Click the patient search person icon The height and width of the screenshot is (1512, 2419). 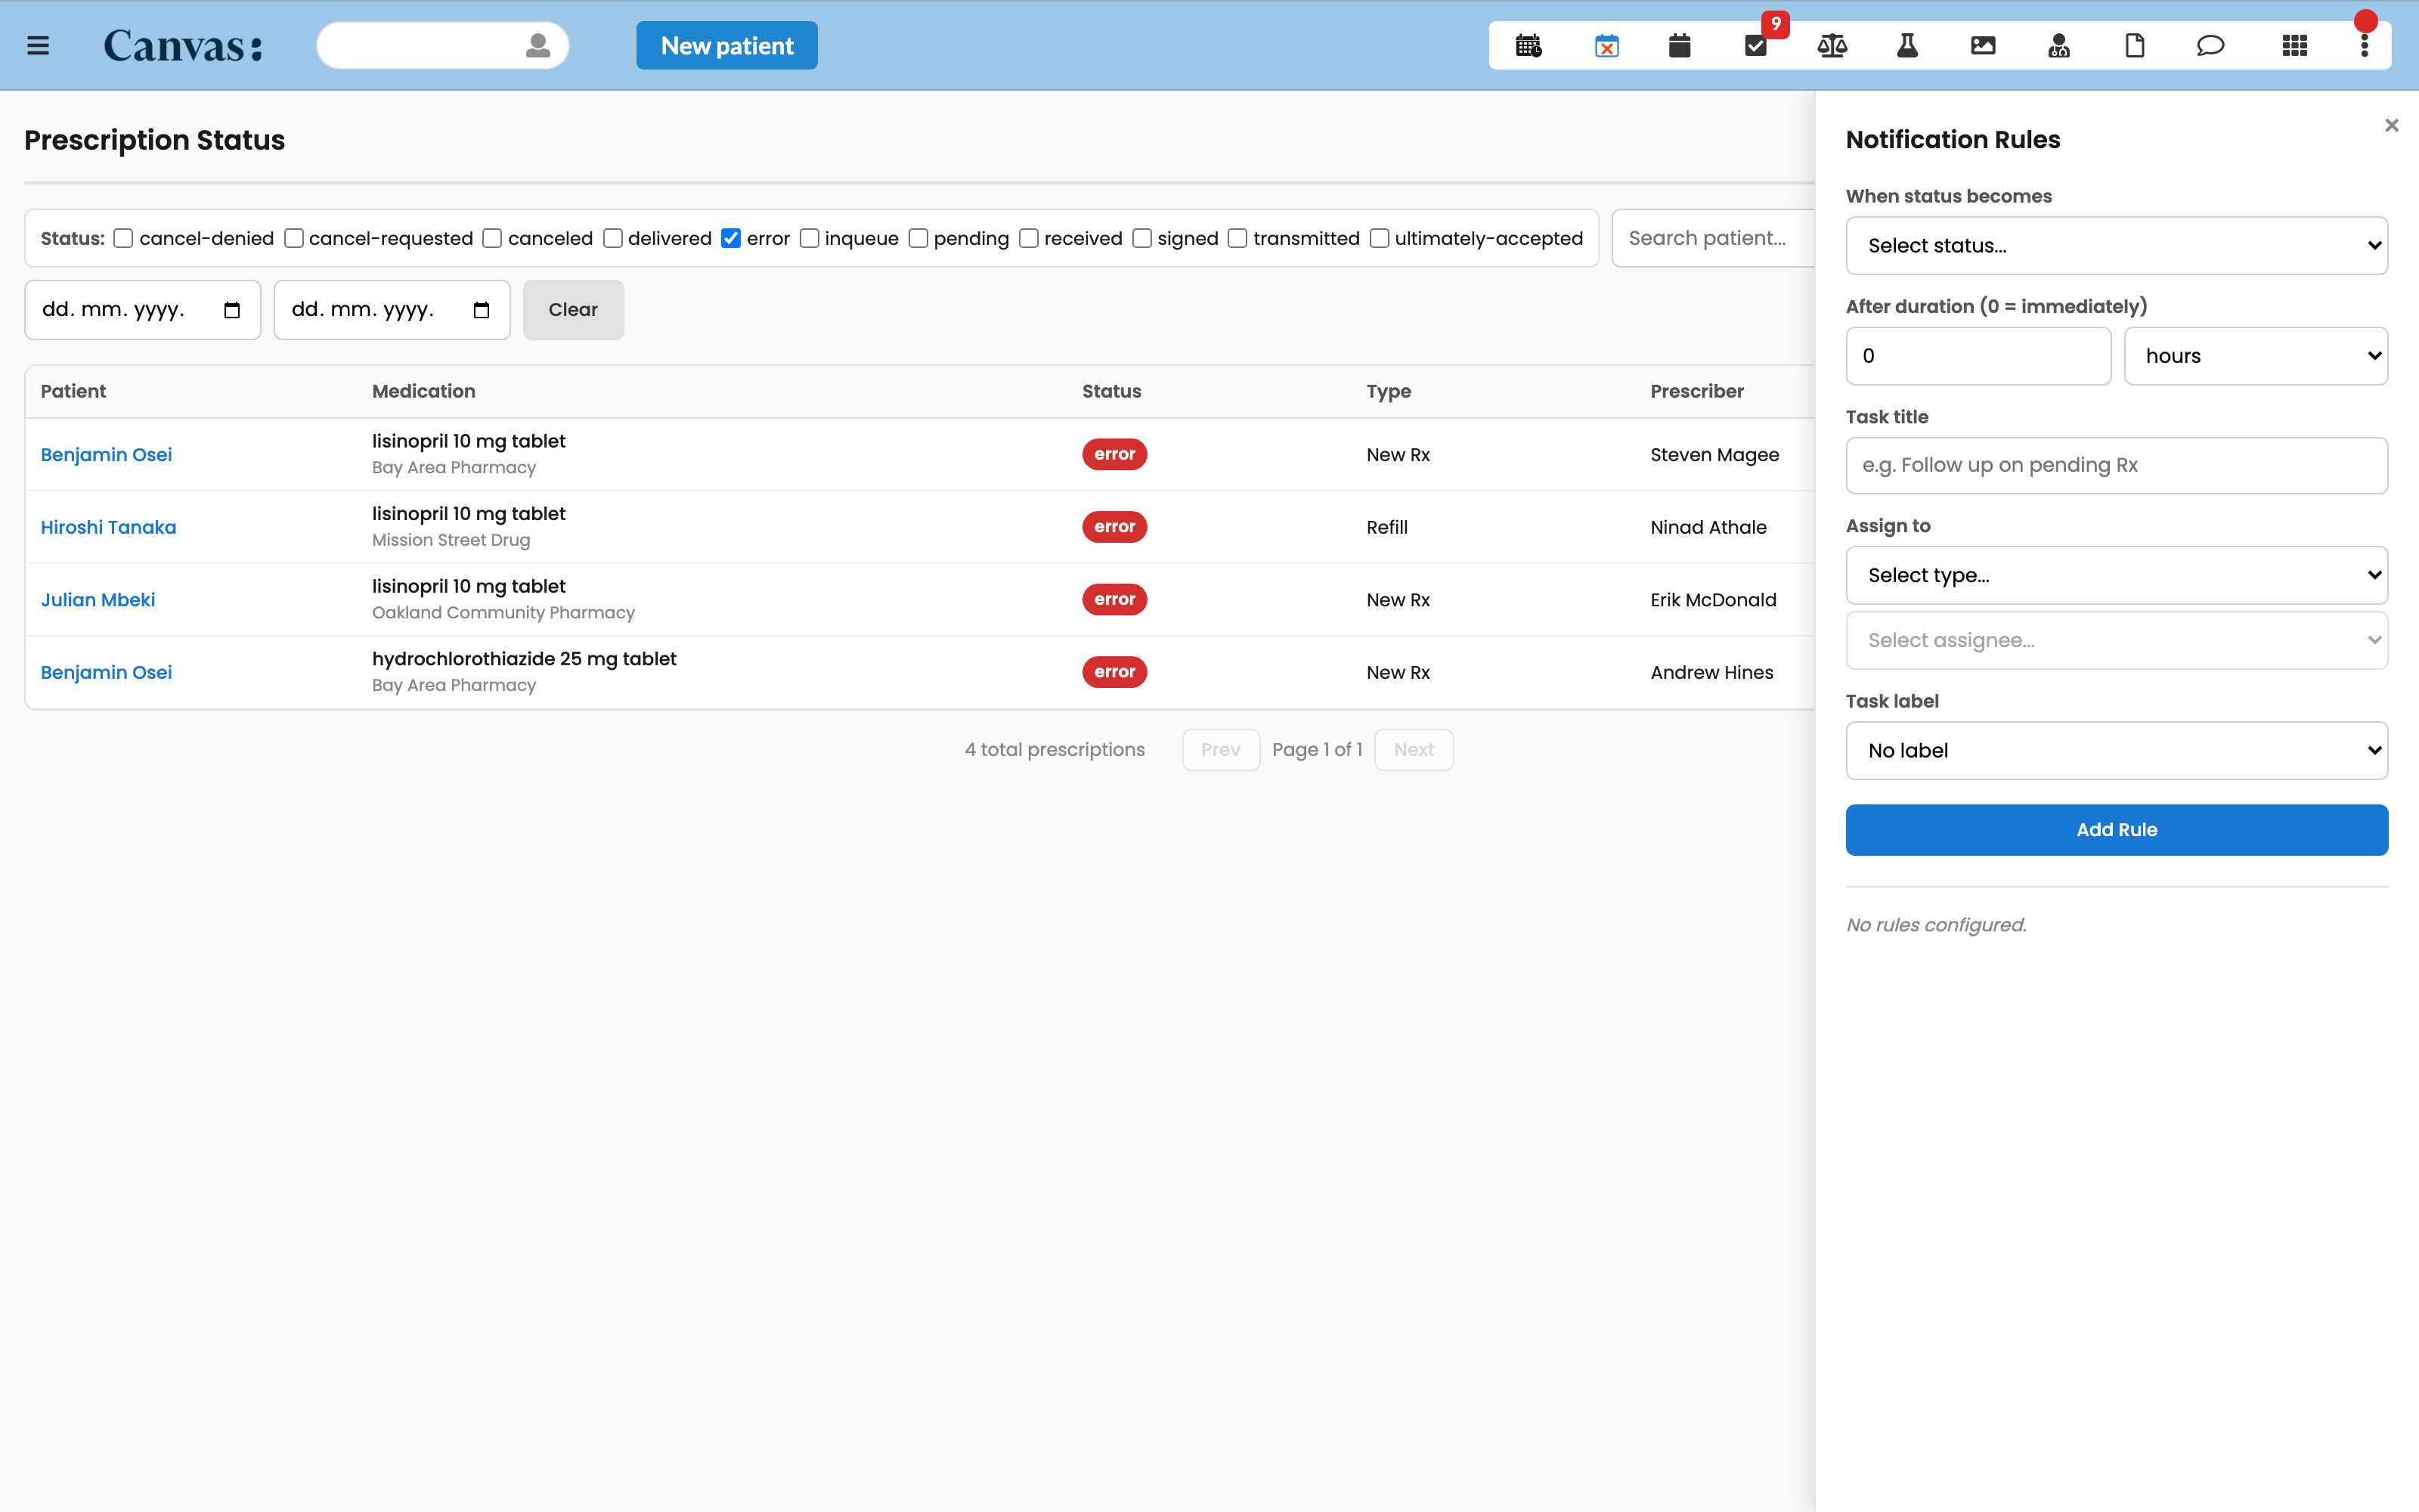pos(537,46)
